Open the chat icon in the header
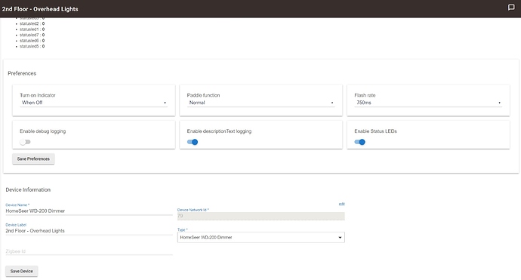Viewport: 521px width, 280px height. [511, 8]
